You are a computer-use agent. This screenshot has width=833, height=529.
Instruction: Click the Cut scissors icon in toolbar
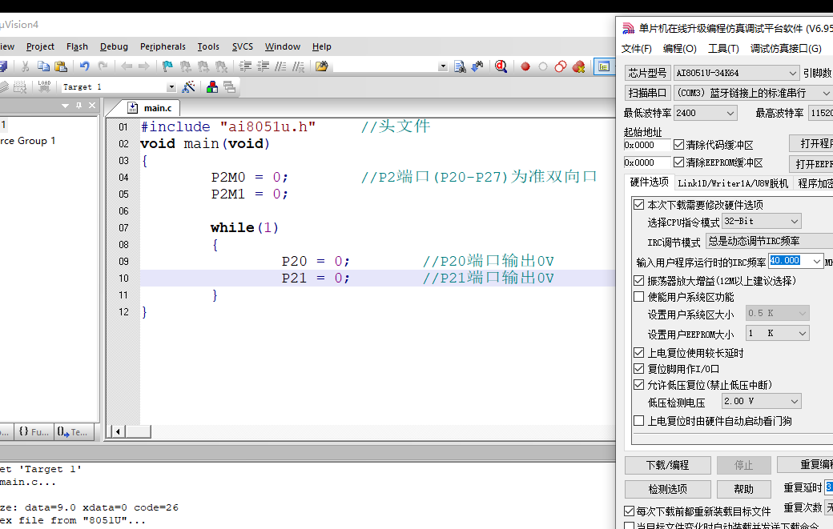click(26, 66)
